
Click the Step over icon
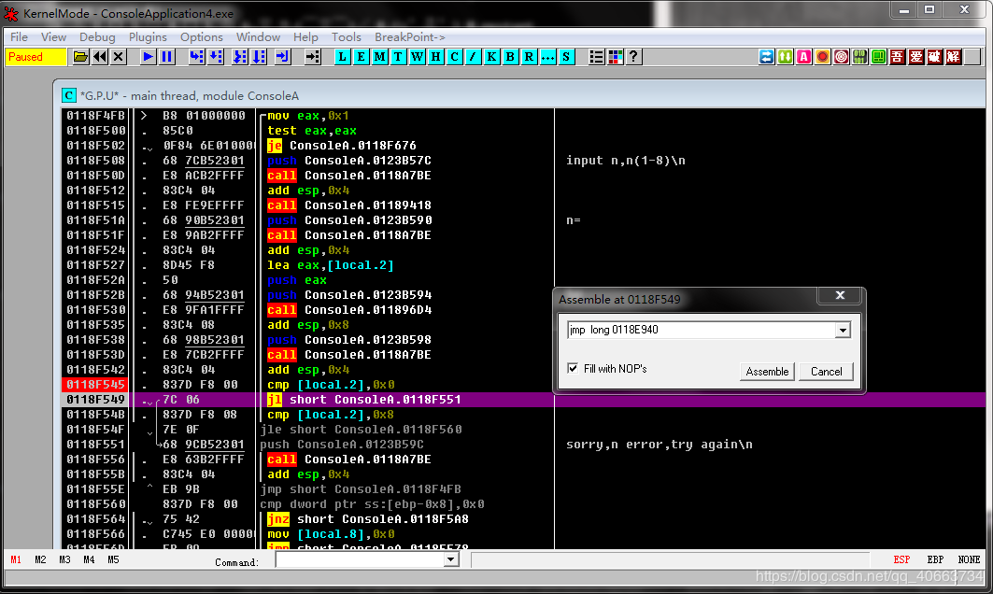coord(216,57)
